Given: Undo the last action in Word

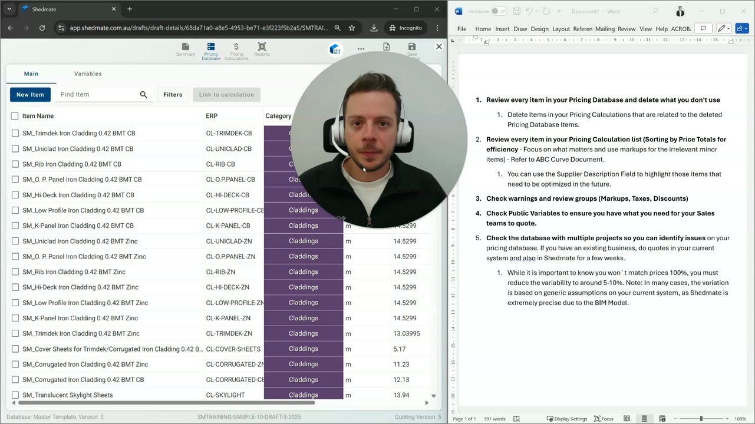Looking at the screenshot, I should 529,11.
